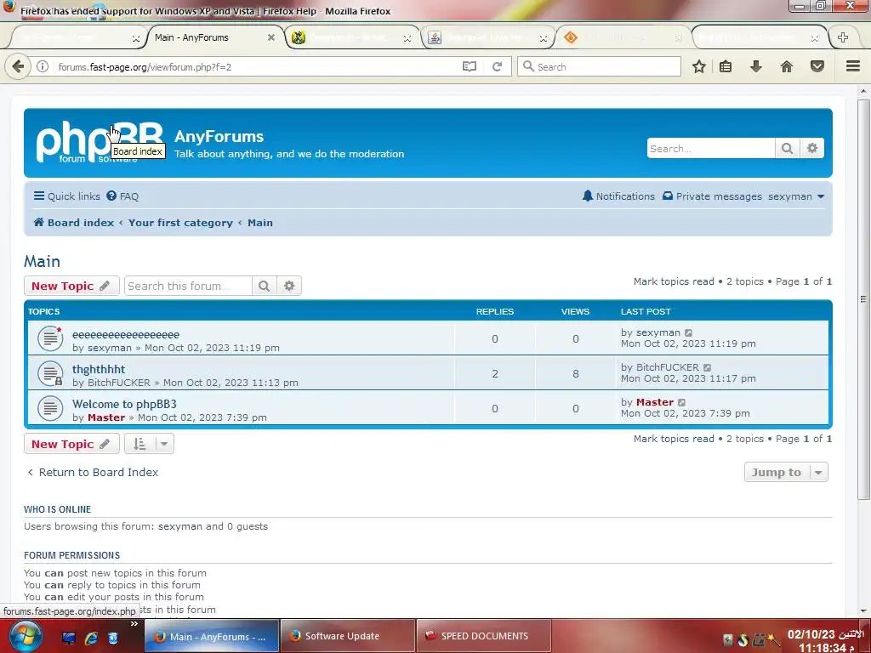Open SPEED DOCUMENTS taskbar window
This screenshot has height=653, width=871.
(x=484, y=636)
